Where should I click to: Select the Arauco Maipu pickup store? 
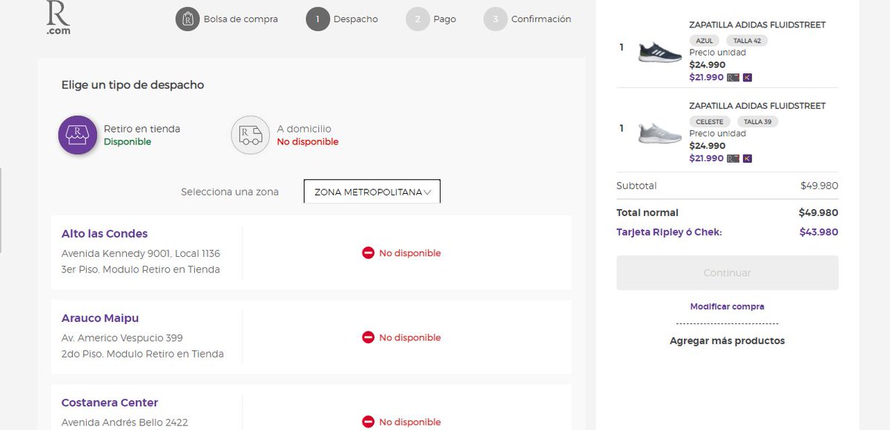point(100,318)
